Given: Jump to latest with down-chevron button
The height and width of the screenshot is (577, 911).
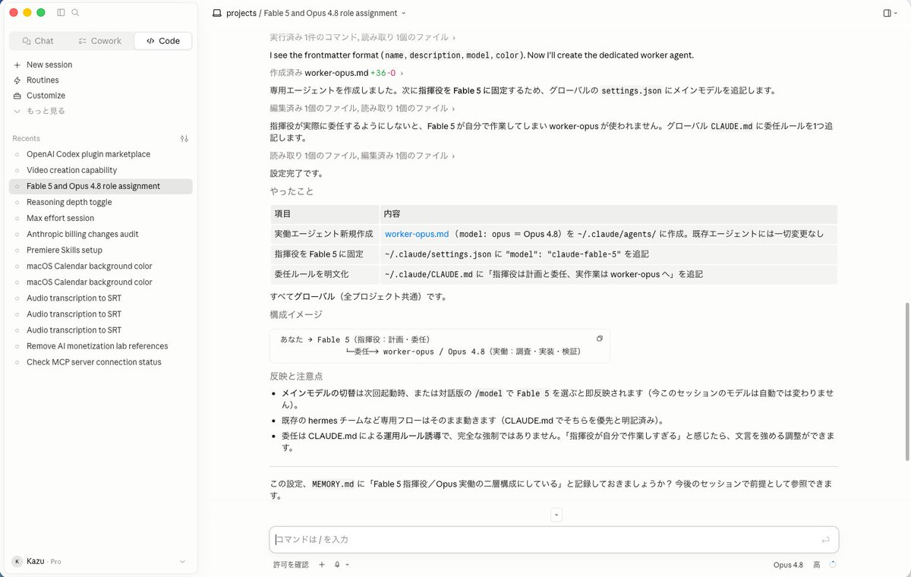Looking at the screenshot, I should 556,515.
